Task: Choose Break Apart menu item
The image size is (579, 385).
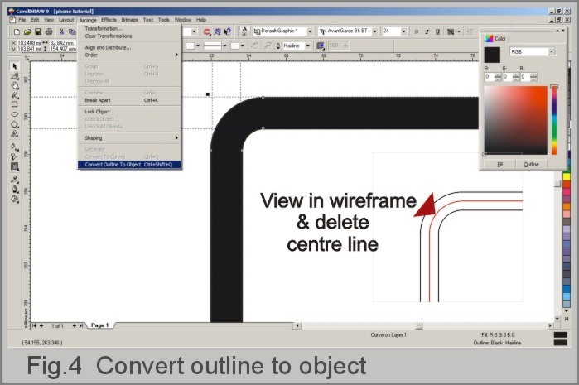Action: (x=129, y=100)
